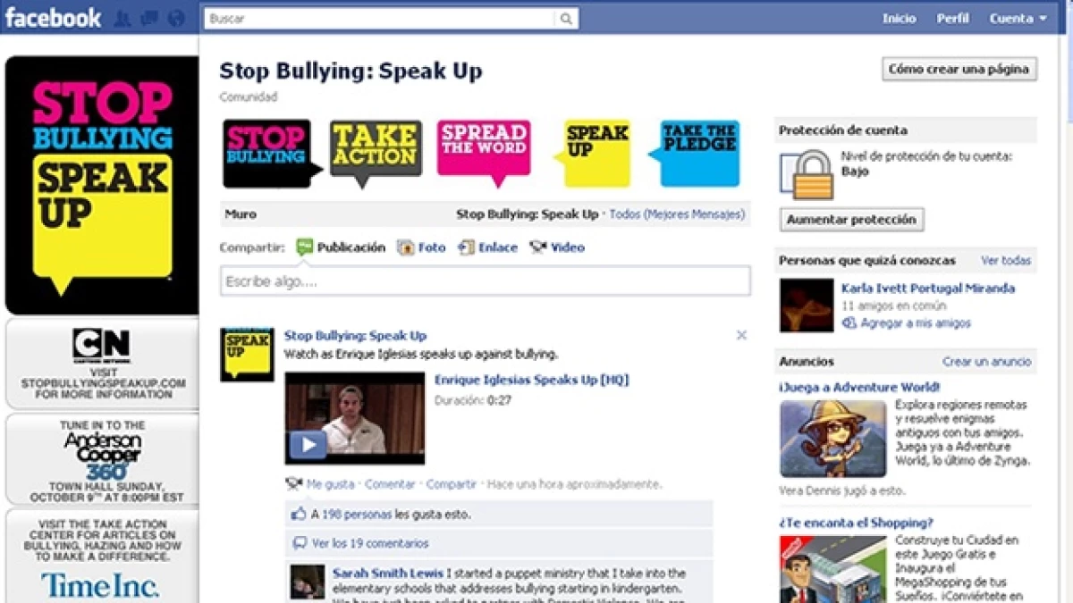This screenshot has height=603, width=1073.
Task: Click the Escribe algo text box
Action: point(486,281)
